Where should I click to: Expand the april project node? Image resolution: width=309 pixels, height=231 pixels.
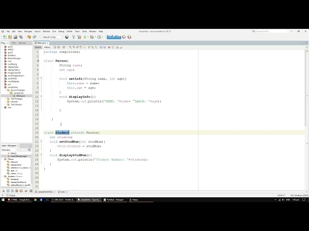pos(2,47)
